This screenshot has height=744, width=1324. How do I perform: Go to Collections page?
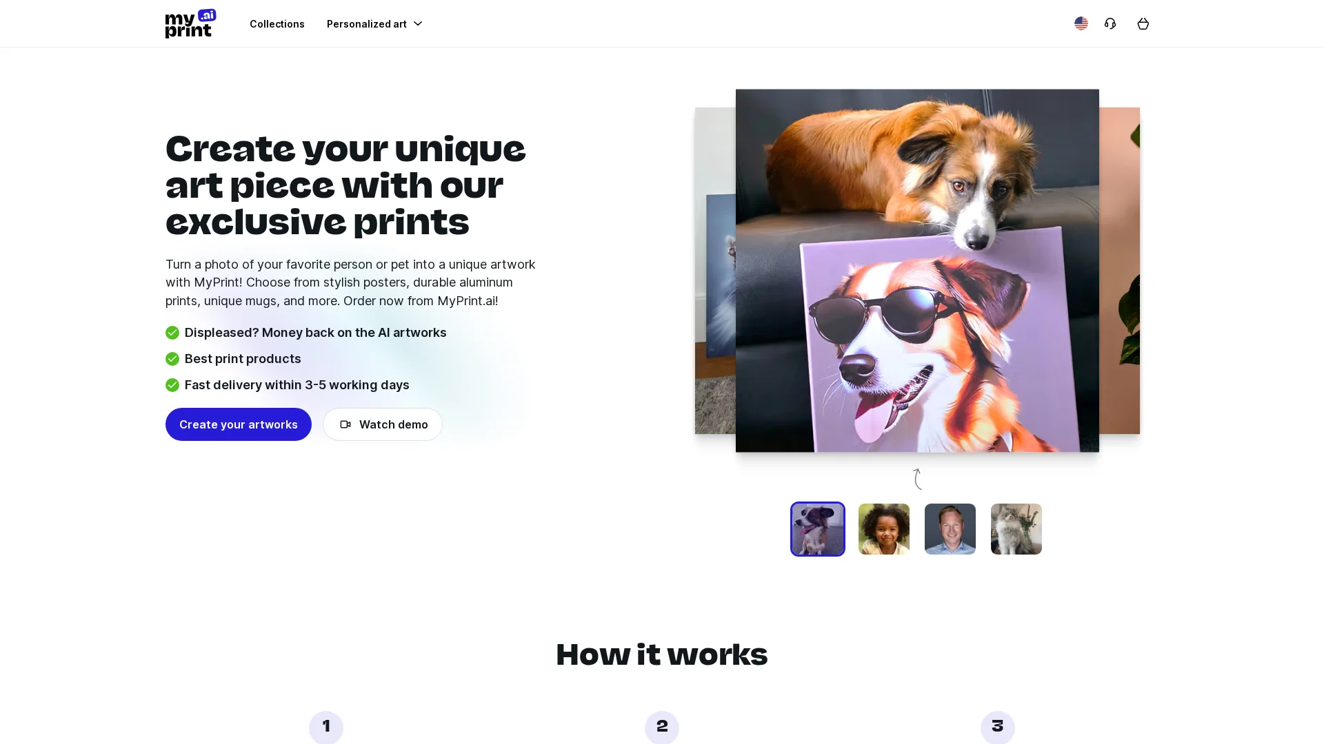(277, 23)
